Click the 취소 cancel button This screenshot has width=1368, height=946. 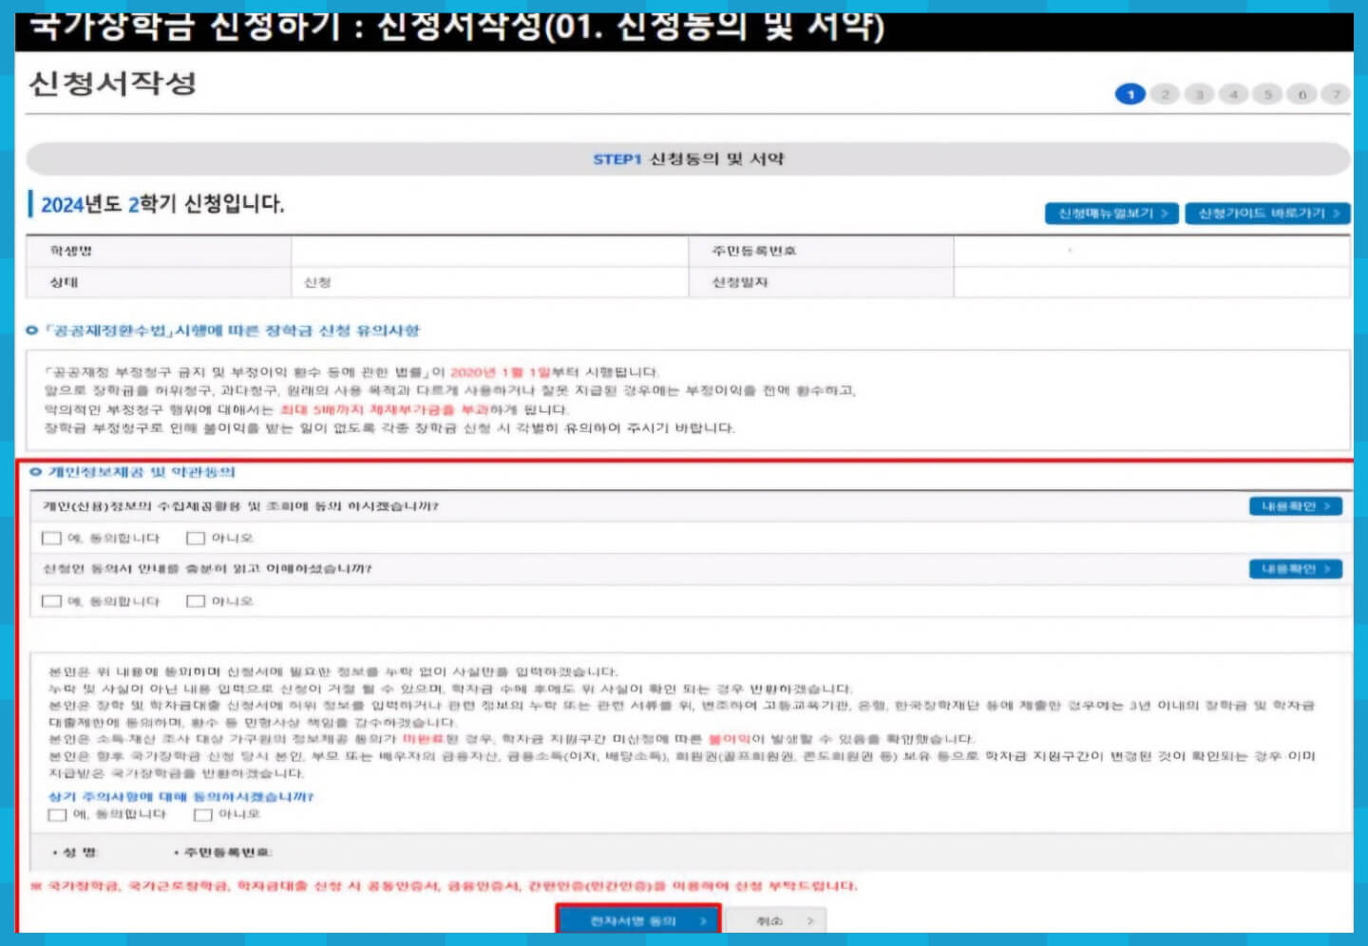[779, 919]
